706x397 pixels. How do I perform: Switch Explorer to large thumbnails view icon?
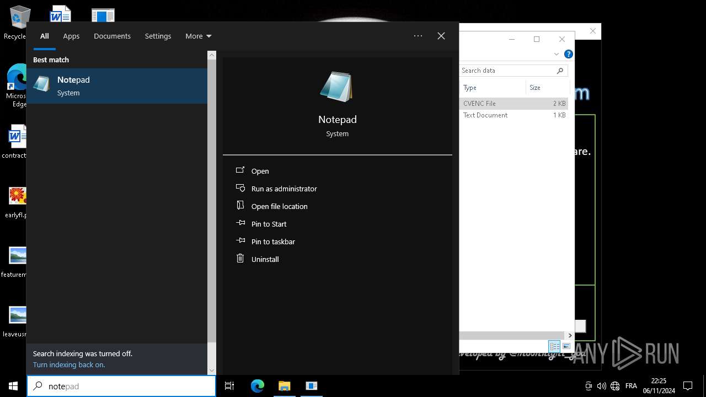coord(566,346)
